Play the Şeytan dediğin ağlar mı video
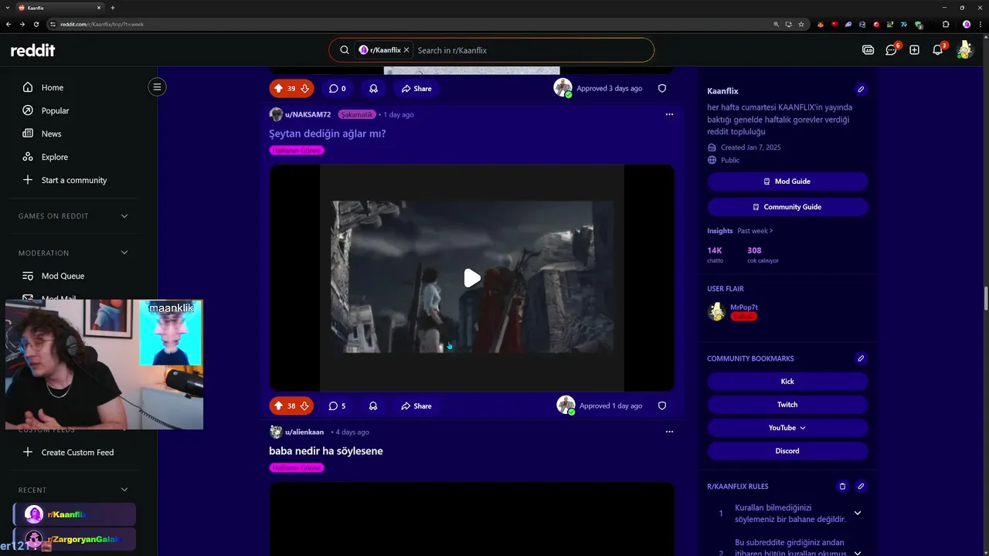989x556 pixels. tap(472, 278)
